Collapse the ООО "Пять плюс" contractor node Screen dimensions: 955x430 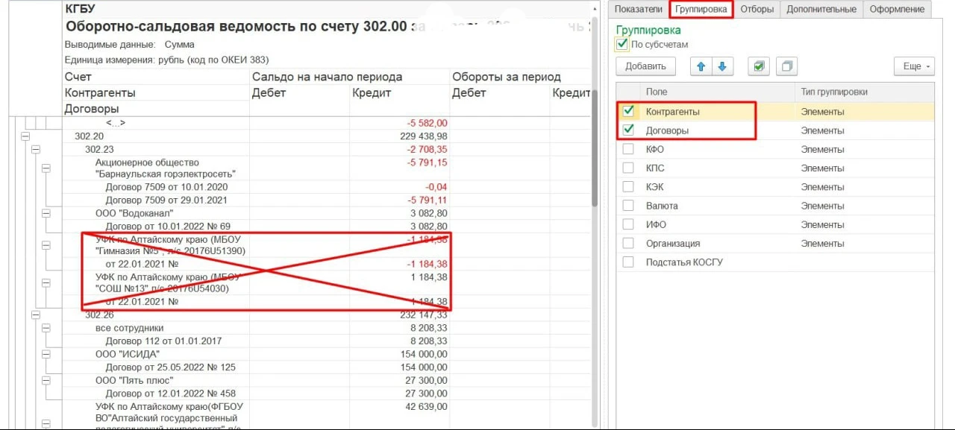point(46,379)
